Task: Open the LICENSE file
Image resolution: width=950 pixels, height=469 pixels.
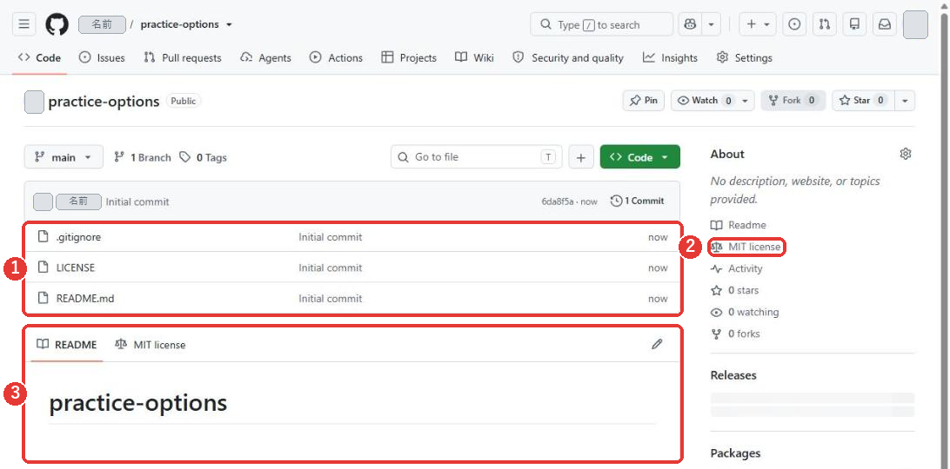Action: tap(75, 268)
